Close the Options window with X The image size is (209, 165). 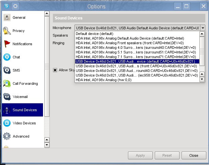(x=203, y=6)
